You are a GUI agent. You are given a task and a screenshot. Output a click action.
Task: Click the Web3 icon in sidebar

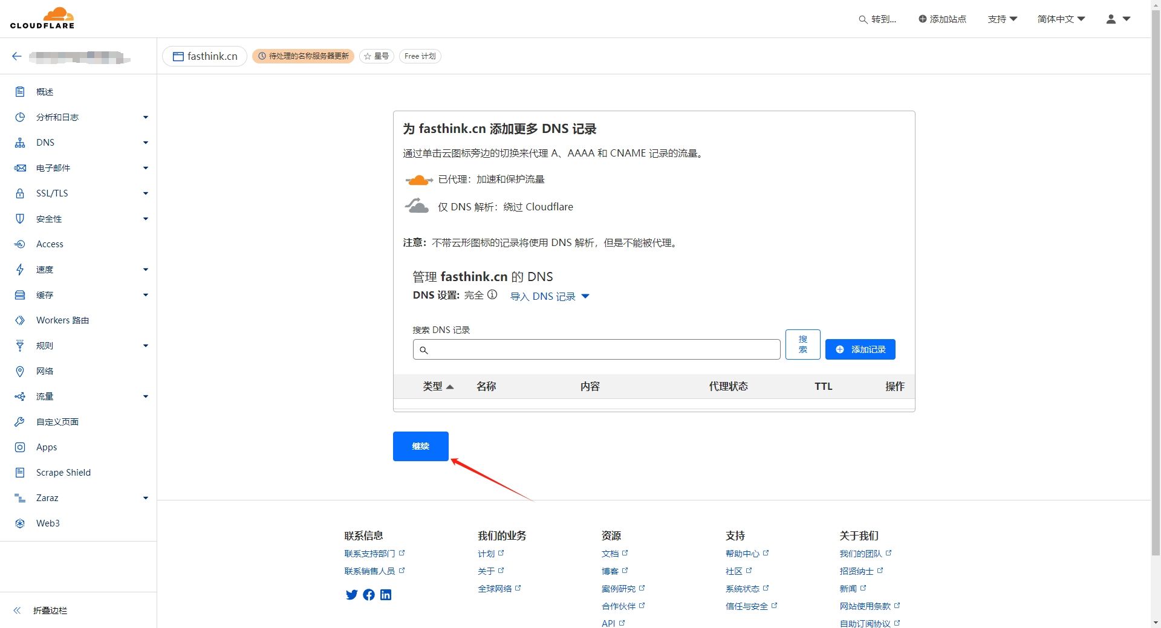20,523
